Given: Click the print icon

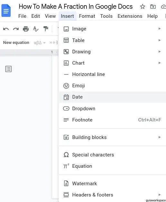Looking at the screenshot, I should pos(26,29).
